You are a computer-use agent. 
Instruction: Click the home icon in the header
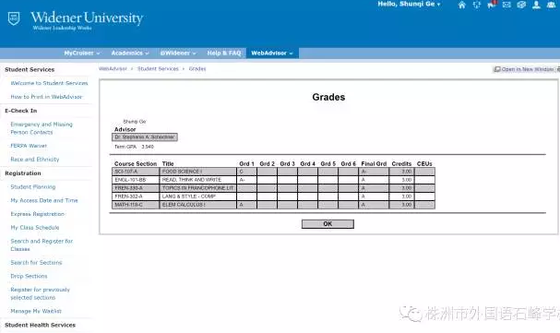[x=462, y=5]
